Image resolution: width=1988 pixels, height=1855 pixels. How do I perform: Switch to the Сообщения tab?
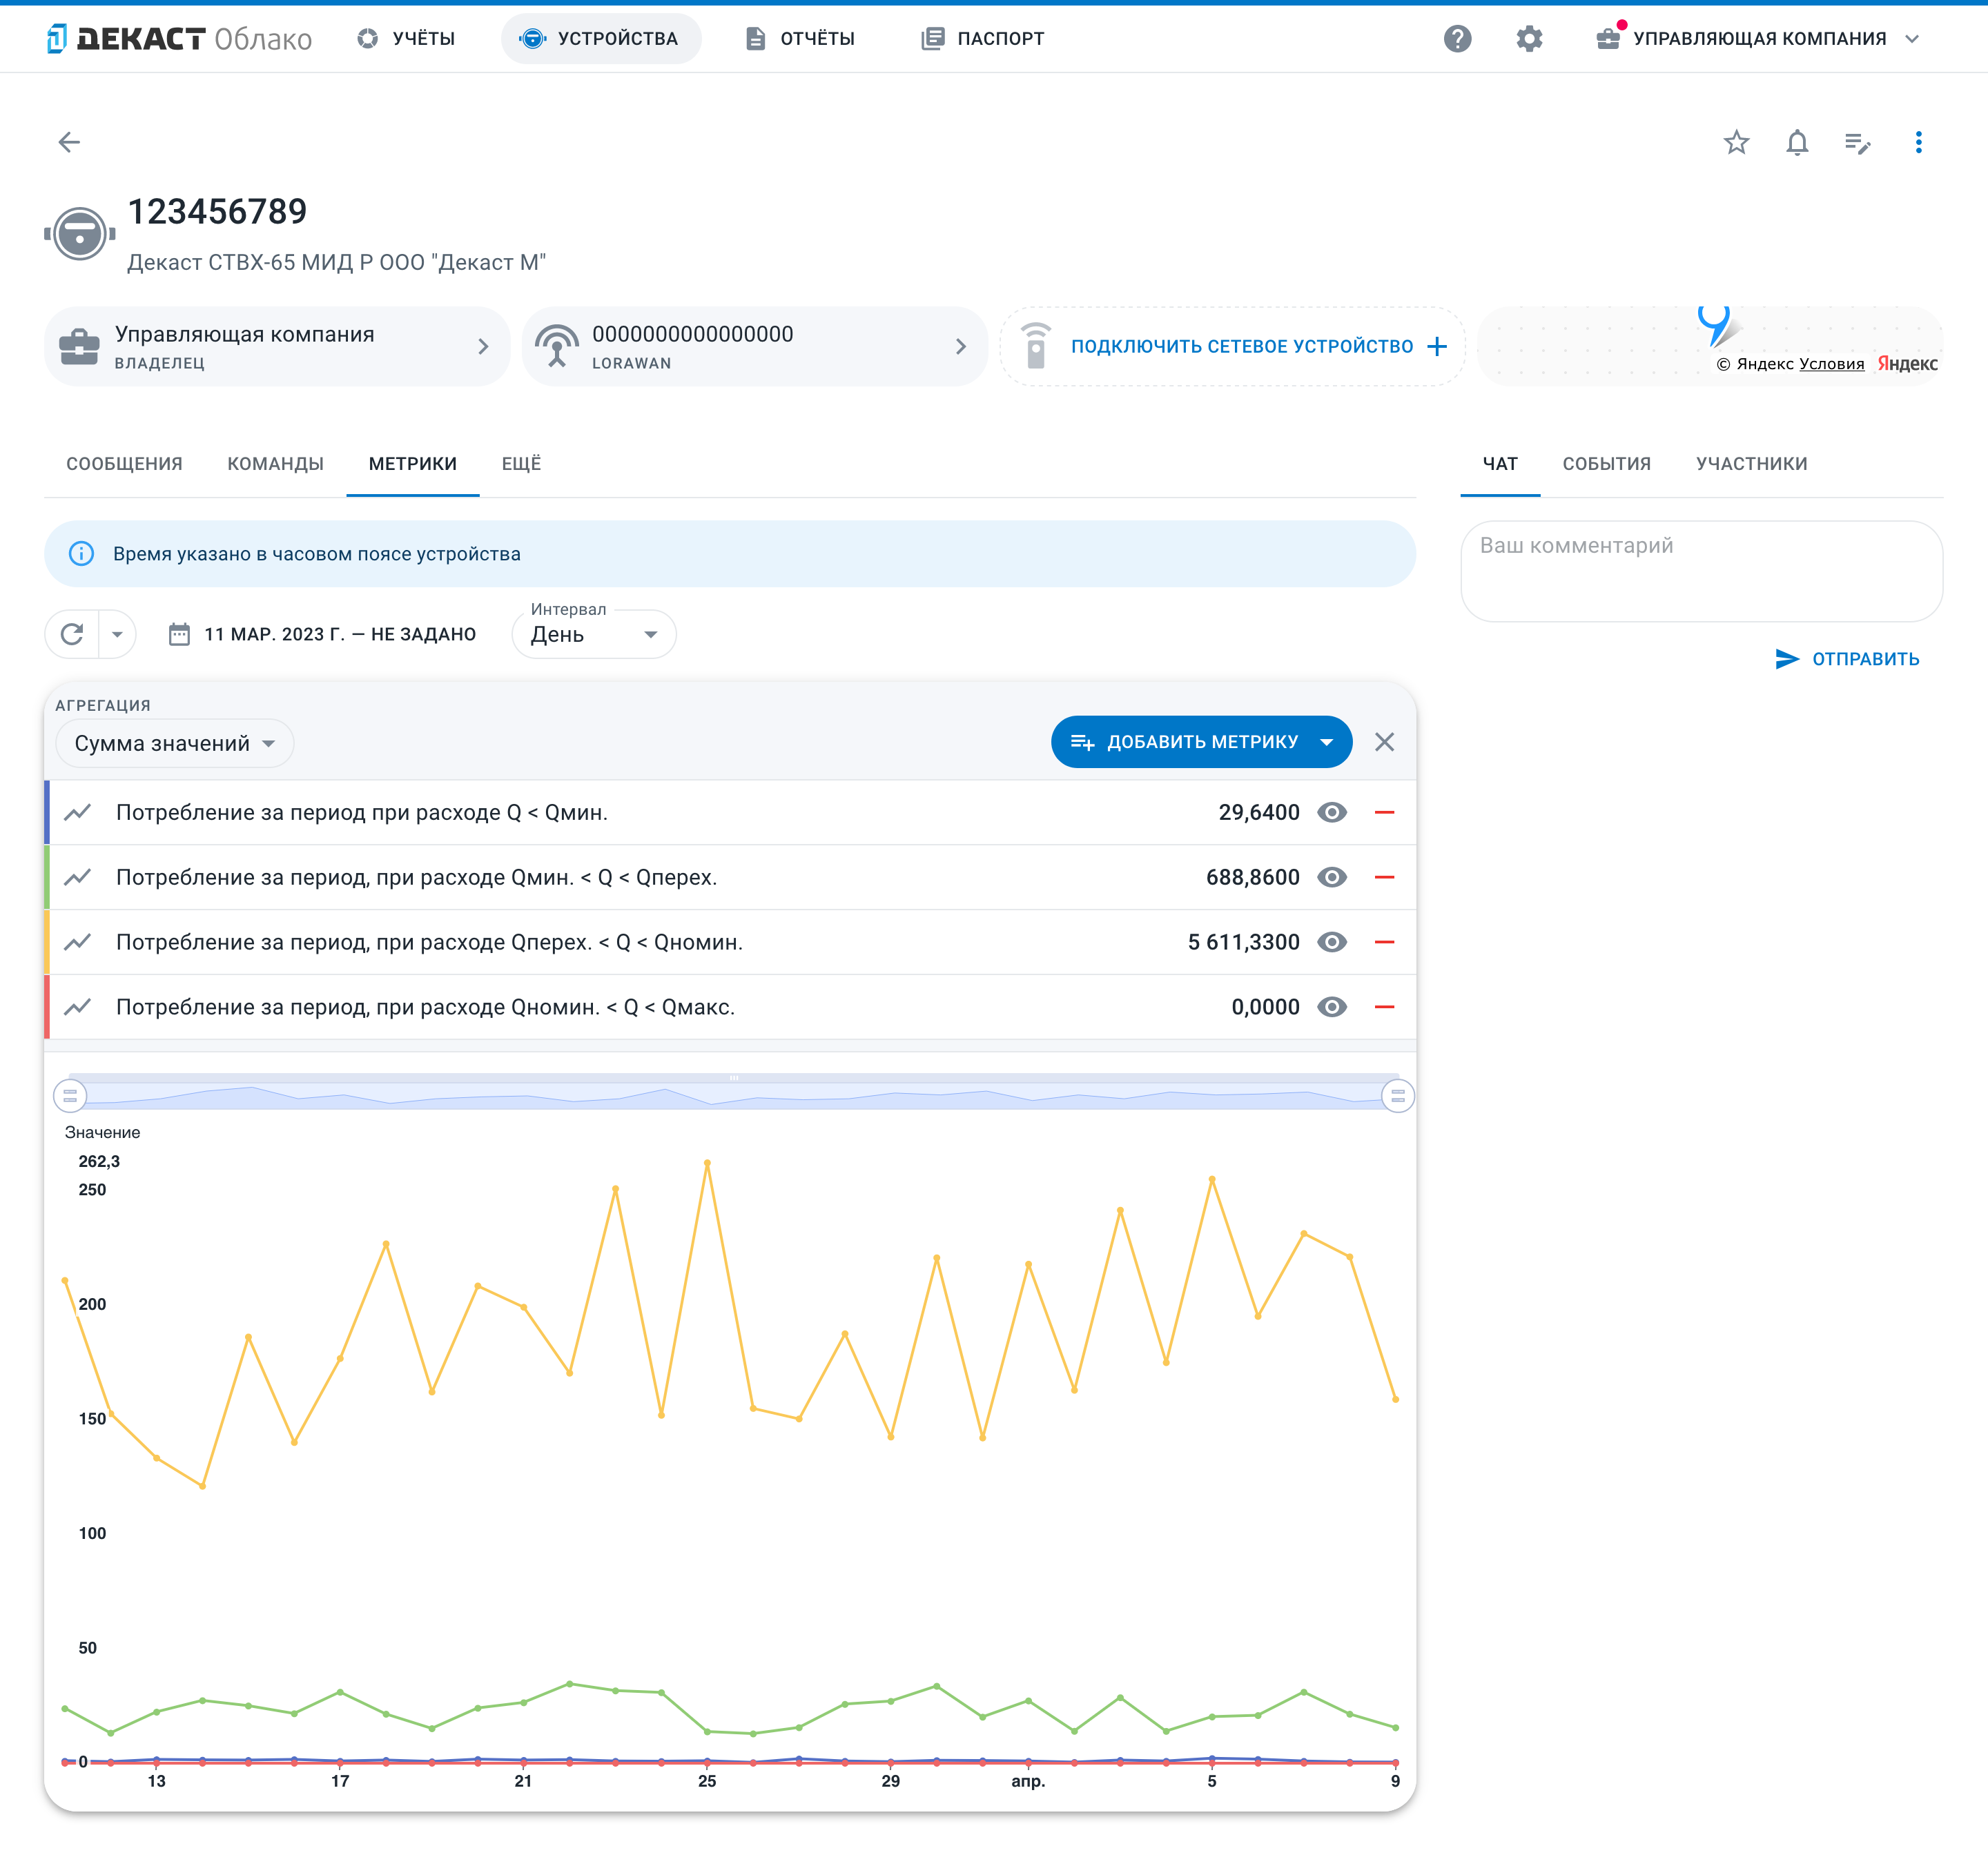(124, 463)
